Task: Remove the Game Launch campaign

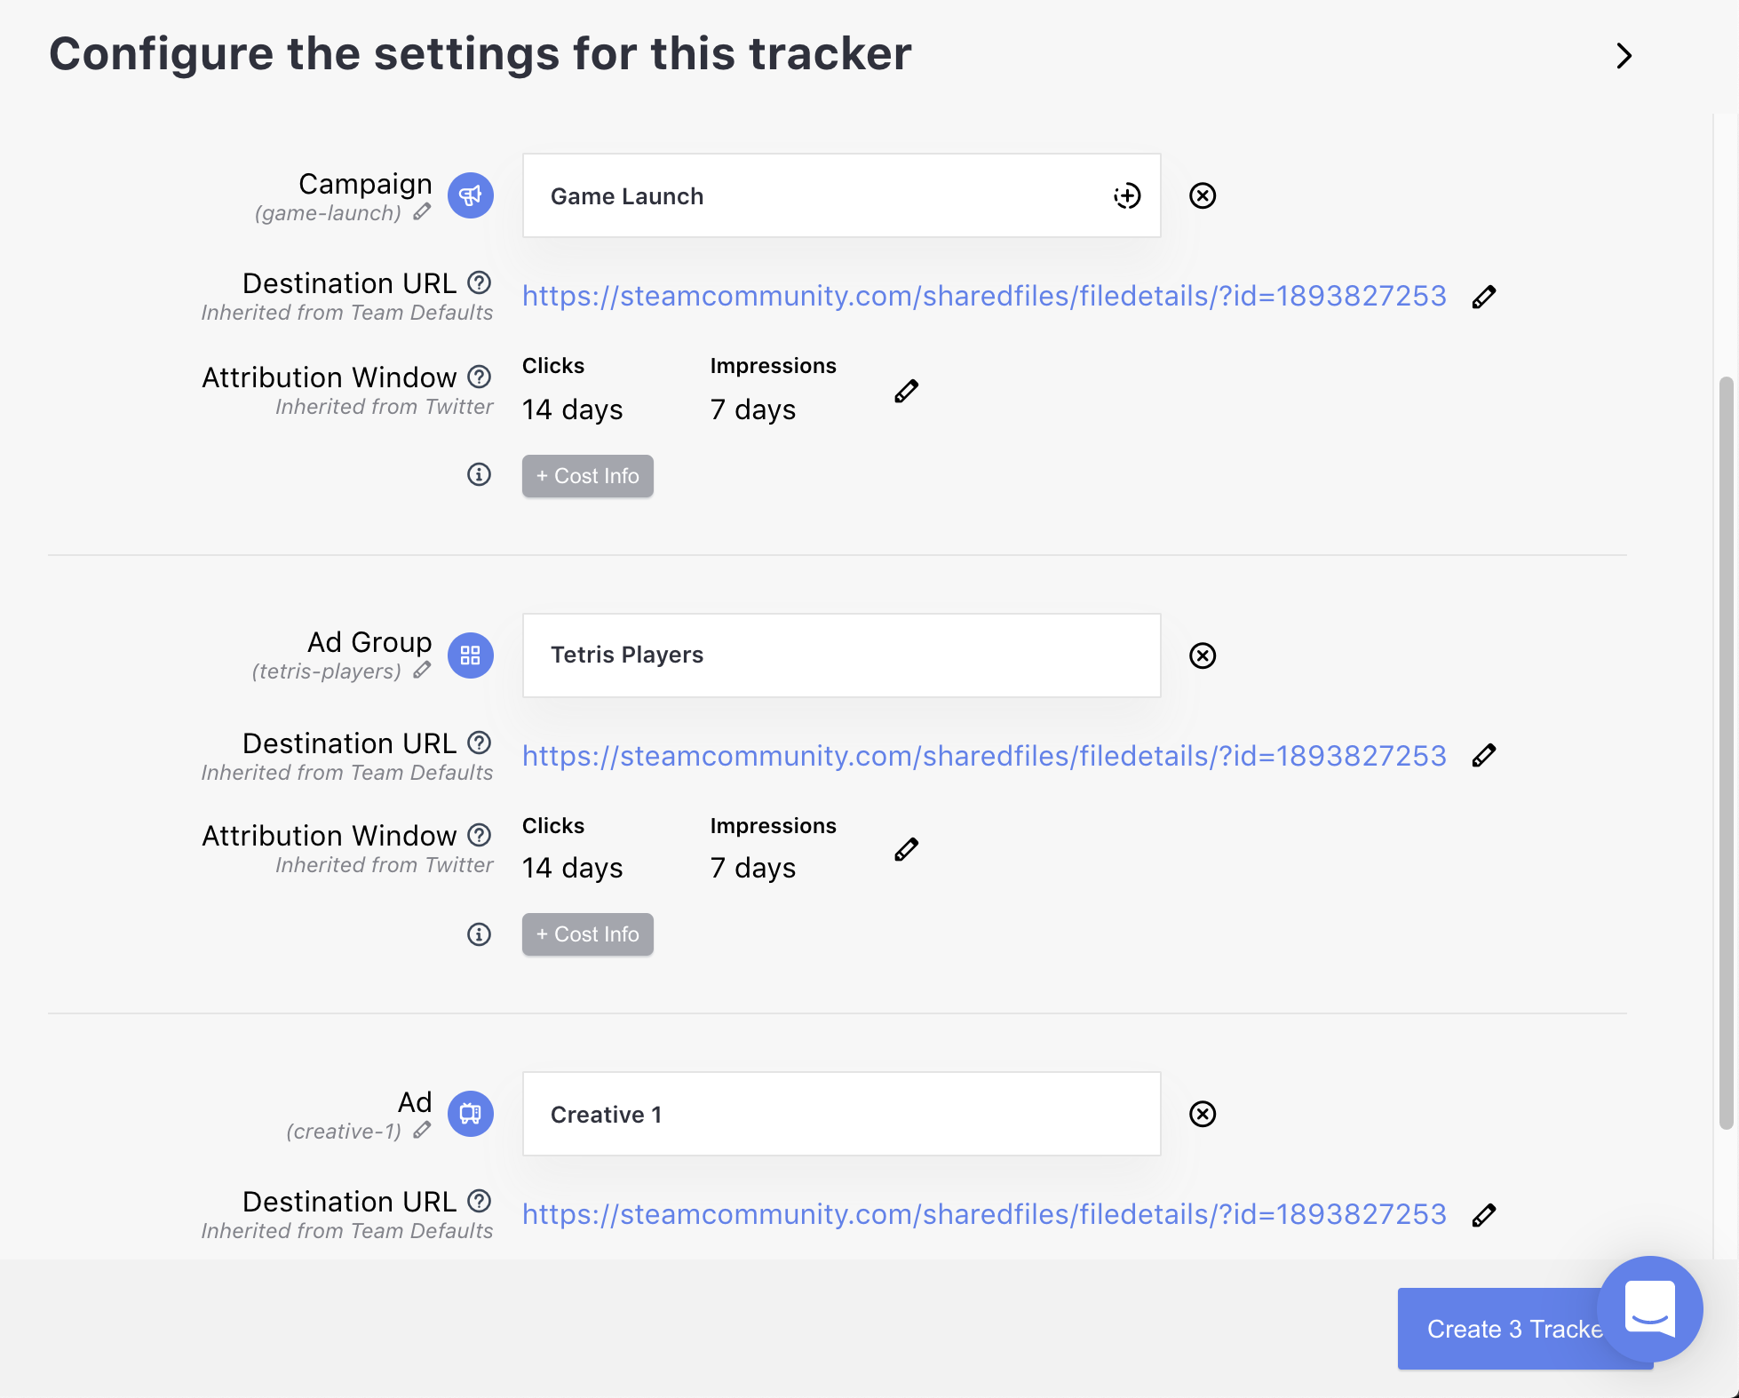Action: click(1203, 196)
